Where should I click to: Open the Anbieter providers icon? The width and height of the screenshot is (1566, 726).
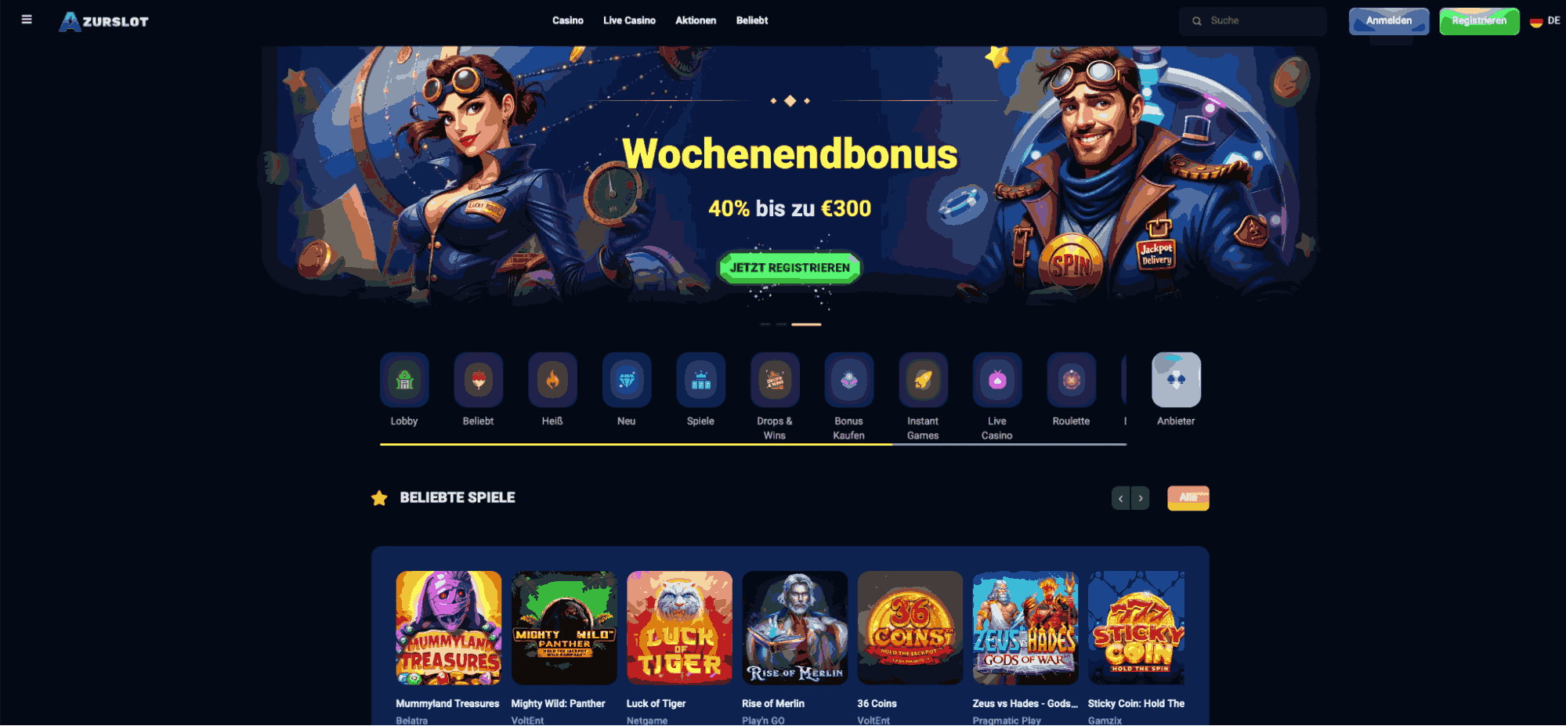(x=1176, y=380)
